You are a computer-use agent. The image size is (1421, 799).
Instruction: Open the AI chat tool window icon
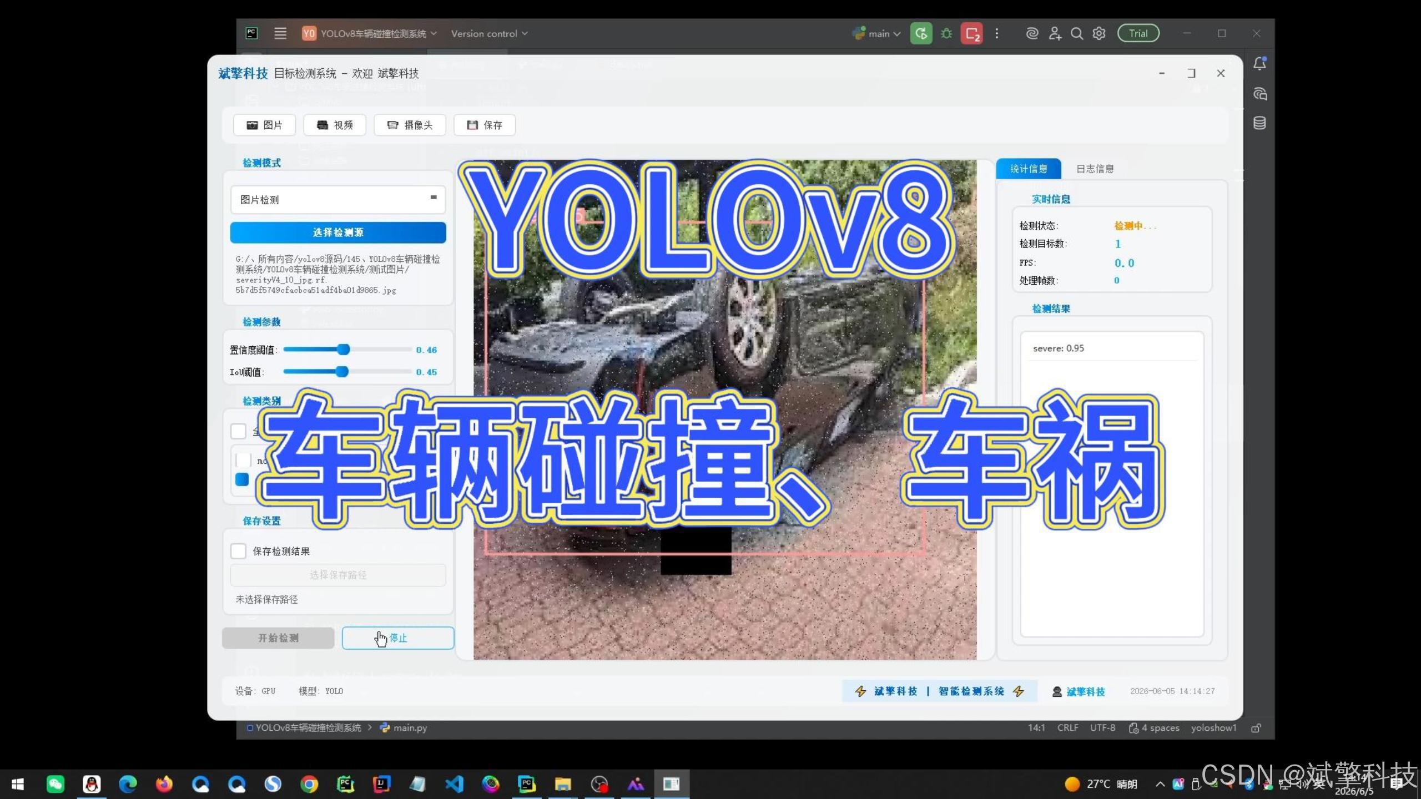click(1259, 94)
